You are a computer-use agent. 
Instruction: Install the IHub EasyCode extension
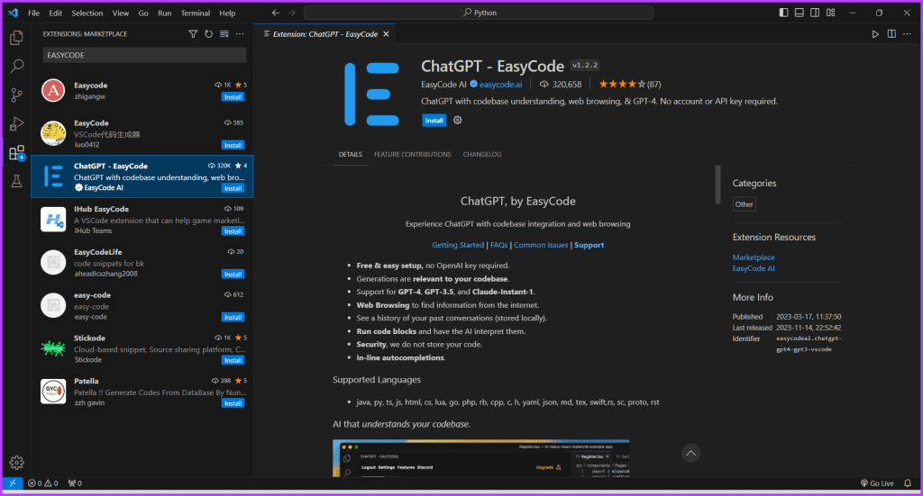[x=233, y=231]
